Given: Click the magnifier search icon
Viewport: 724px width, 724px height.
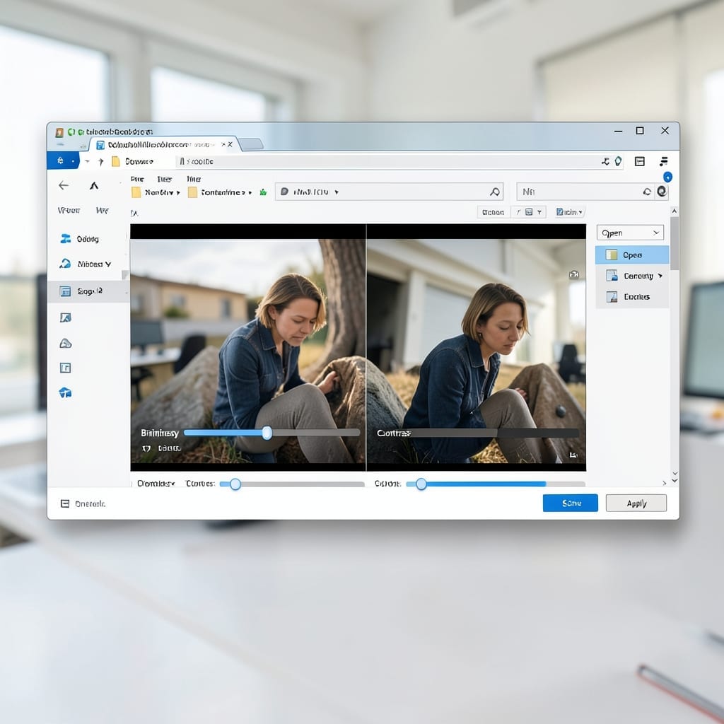Looking at the screenshot, I should (494, 192).
